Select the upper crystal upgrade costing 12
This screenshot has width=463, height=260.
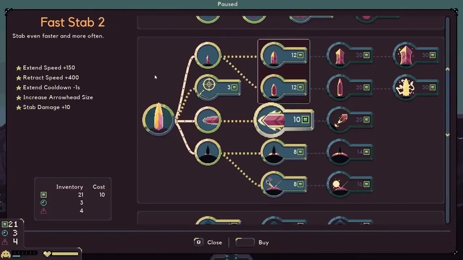point(284,55)
